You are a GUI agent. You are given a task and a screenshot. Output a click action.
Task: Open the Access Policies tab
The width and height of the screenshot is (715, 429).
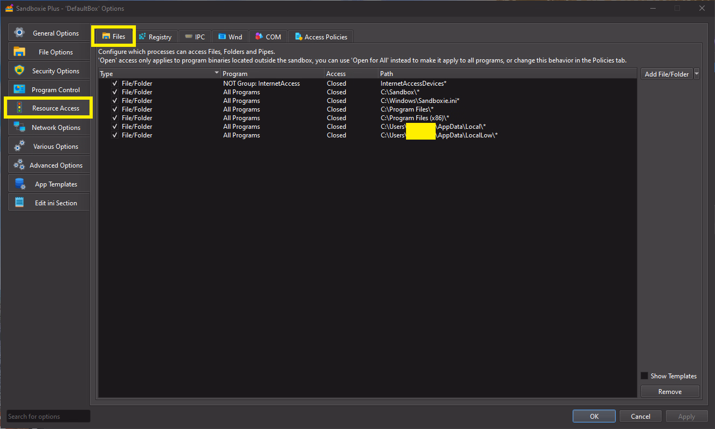pos(321,37)
